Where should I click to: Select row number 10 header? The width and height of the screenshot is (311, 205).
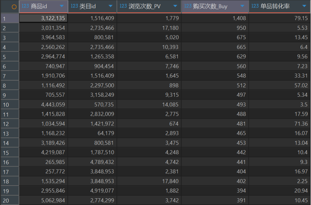(x=10, y=105)
